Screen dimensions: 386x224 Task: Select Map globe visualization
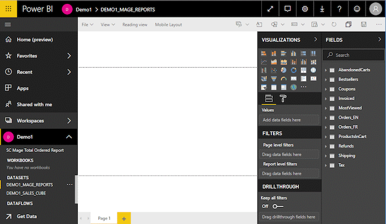pos(313,70)
